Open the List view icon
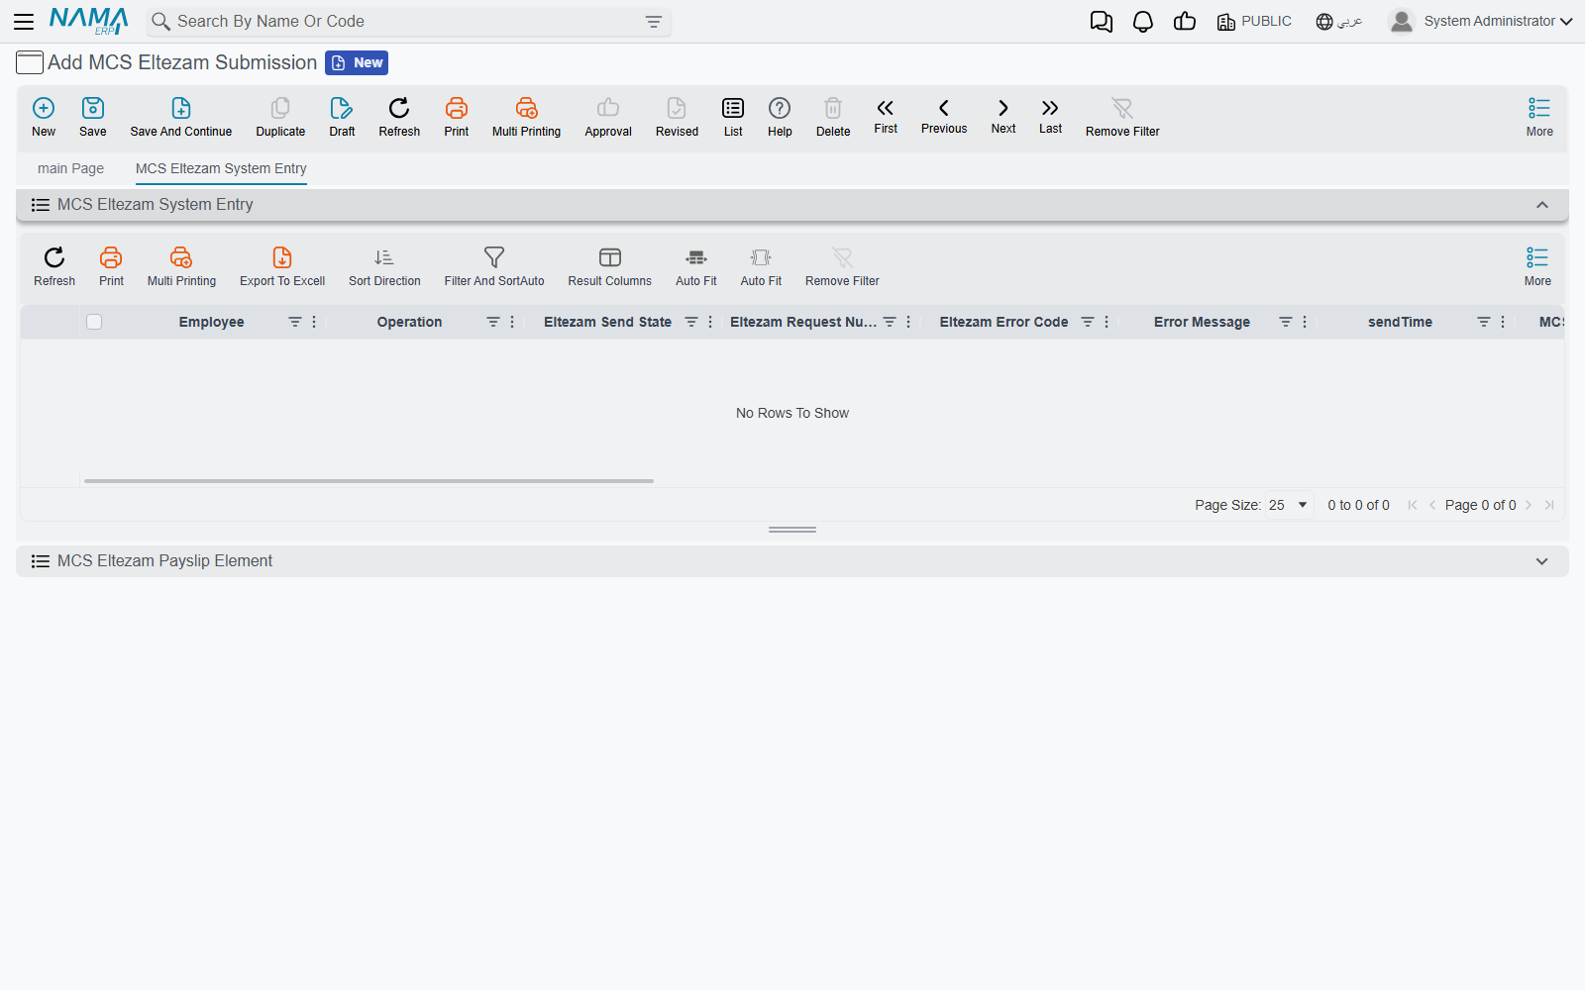The height and width of the screenshot is (990, 1585). (x=733, y=108)
